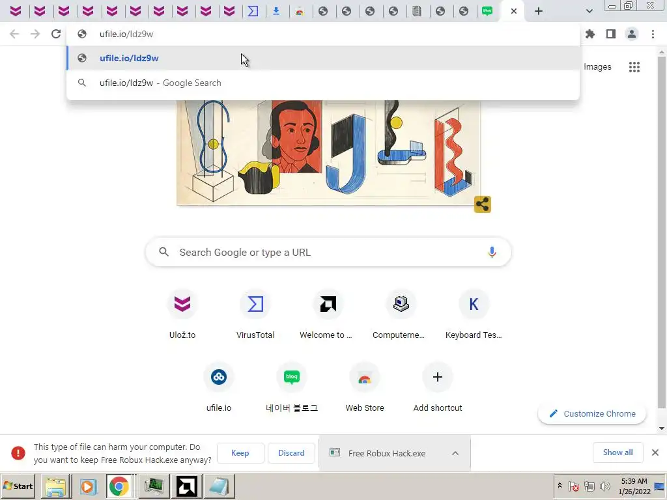Select the ufile.io/ldz9w Google Search suggestion
This screenshot has height=500, width=667.
[x=323, y=83]
